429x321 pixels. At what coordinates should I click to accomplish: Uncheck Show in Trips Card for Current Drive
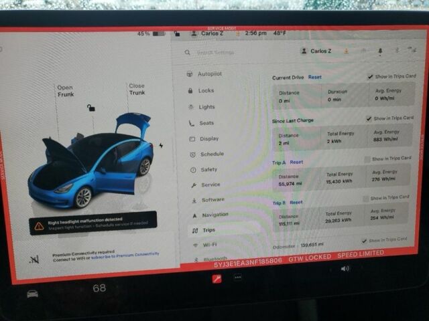[370, 77]
